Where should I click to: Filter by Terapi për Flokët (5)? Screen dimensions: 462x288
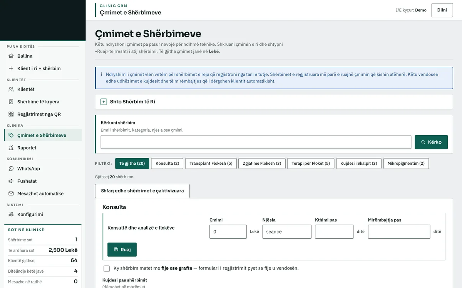click(x=311, y=164)
